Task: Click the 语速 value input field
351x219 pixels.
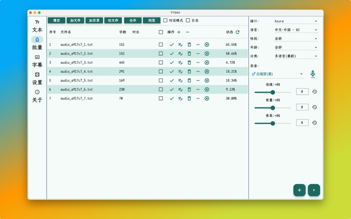Action: [x=302, y=92]
